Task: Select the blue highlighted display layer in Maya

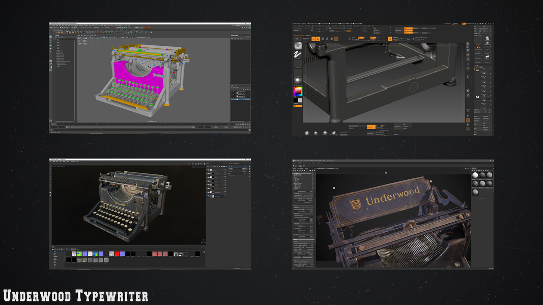Action: 240,99
